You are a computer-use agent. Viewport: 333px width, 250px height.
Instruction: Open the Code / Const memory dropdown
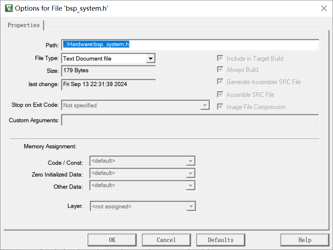coord(191,161)
